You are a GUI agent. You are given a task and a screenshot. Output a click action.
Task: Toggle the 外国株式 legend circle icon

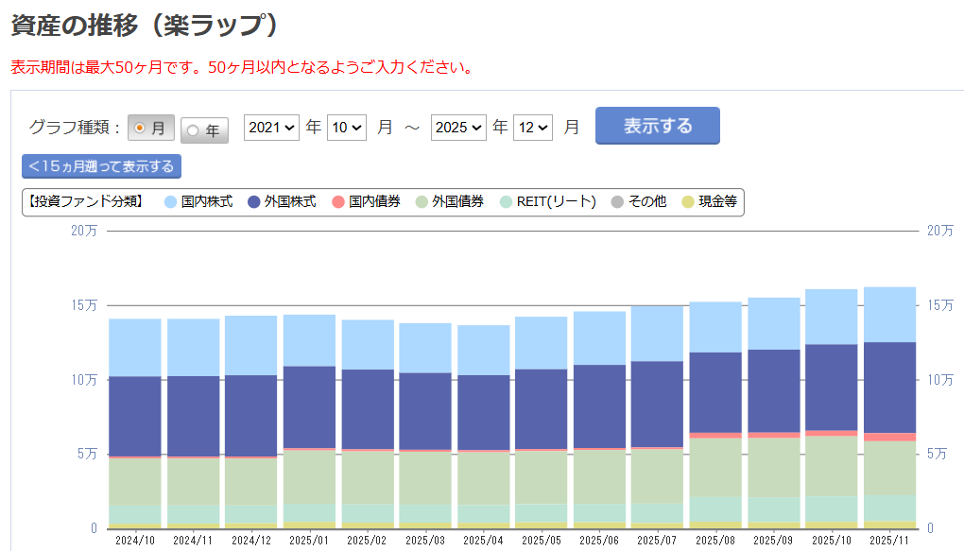coord(253,201)
